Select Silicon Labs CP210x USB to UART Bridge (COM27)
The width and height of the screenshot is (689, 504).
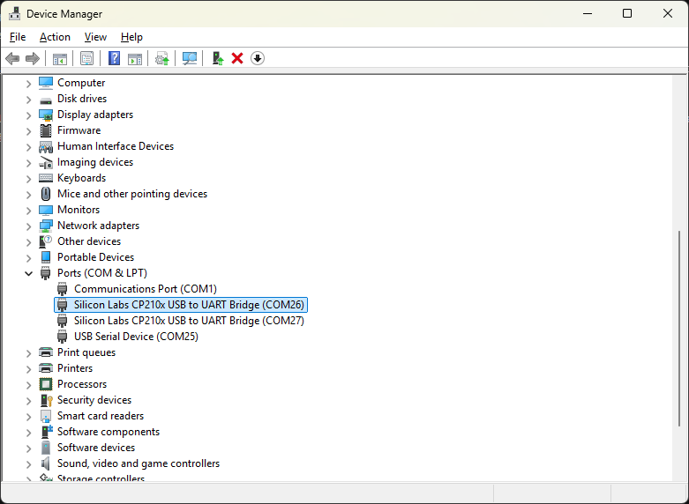[181, 321]
